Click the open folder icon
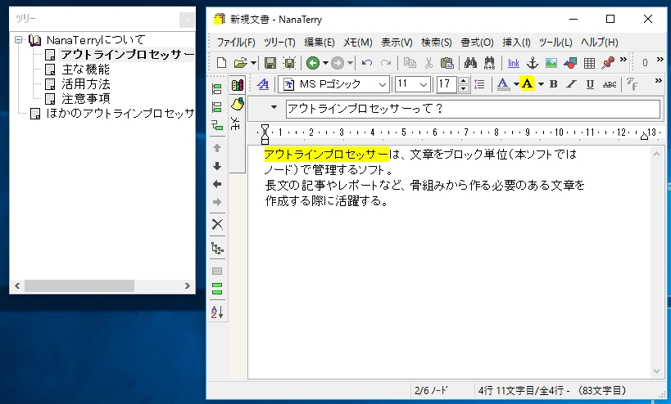The width and height of the screenshot is (671, 404). tap(241, 63)
